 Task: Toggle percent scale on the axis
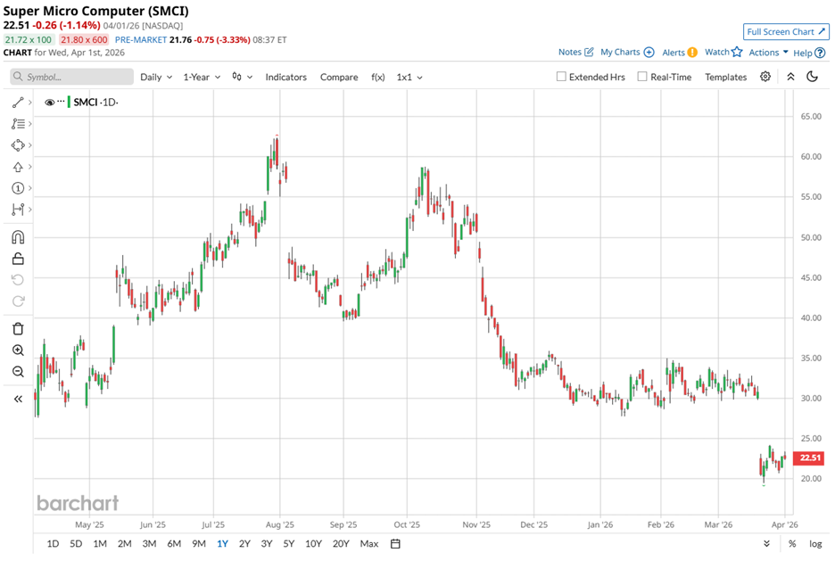792,543
